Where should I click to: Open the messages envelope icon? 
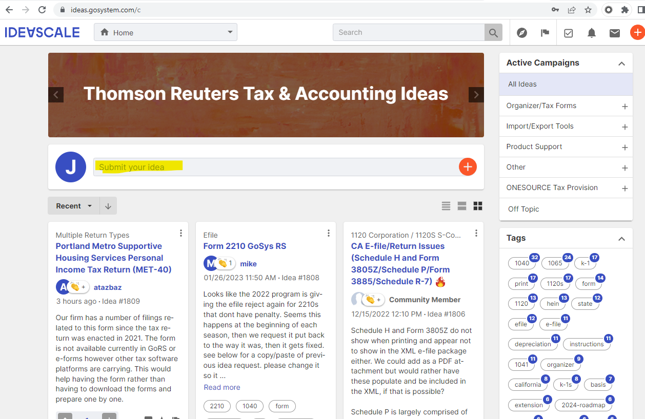(x=615, y=33)
